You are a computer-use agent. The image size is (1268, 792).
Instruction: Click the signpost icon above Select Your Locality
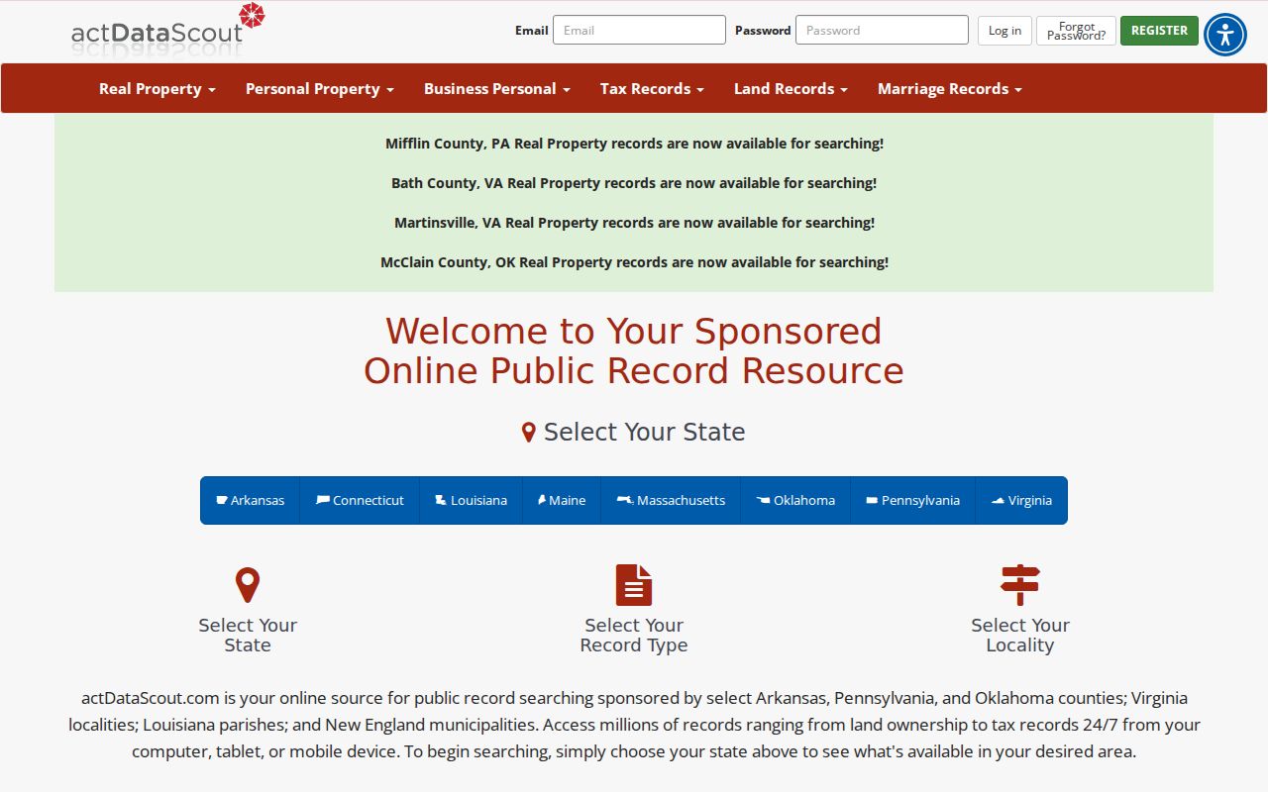coord(1020,585)
